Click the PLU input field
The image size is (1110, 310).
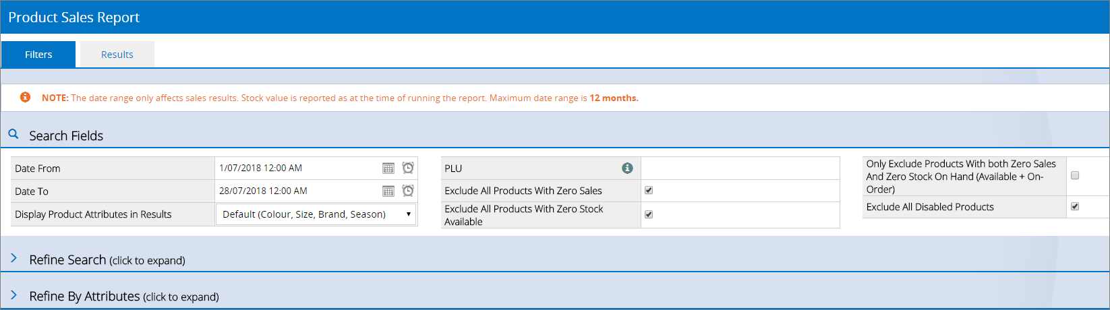point(740,168)
